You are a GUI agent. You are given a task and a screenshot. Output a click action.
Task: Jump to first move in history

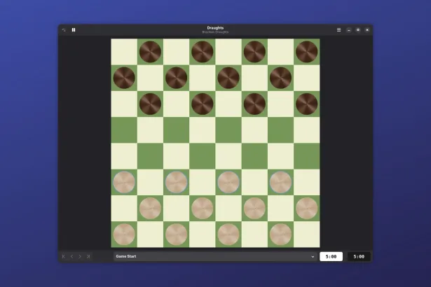(63, 257)
